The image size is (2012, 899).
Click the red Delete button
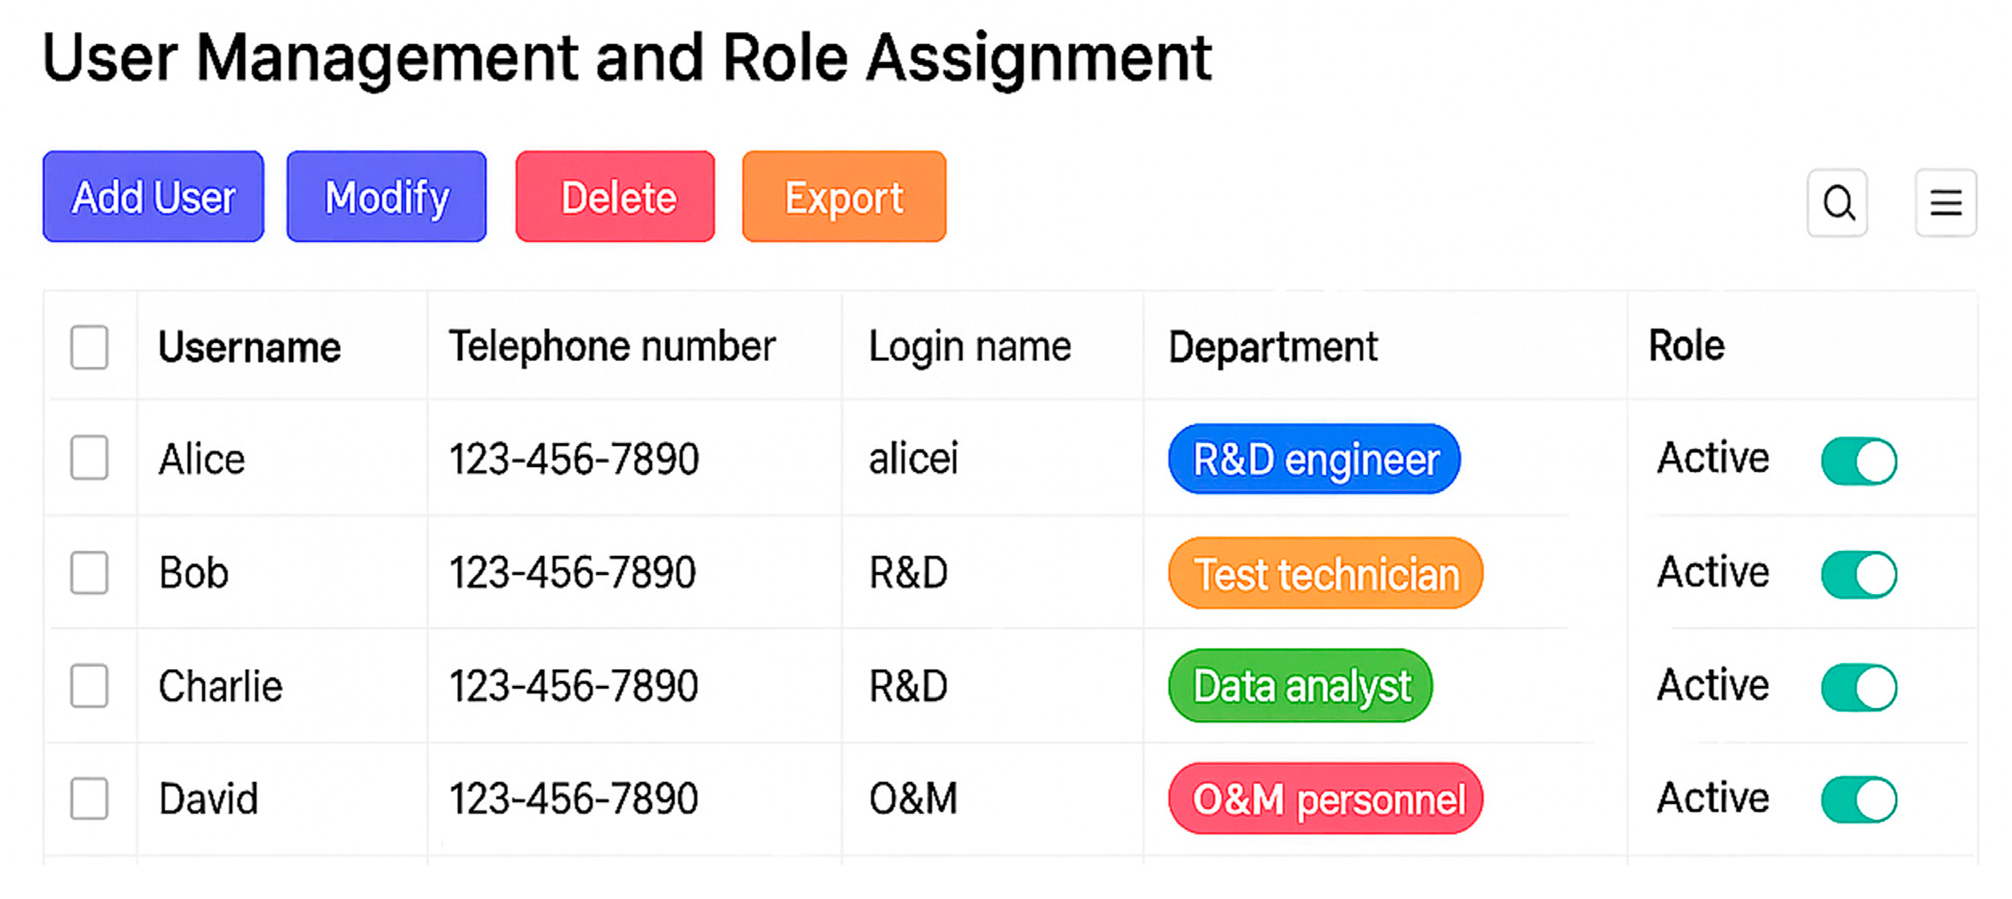click(615, 197)
